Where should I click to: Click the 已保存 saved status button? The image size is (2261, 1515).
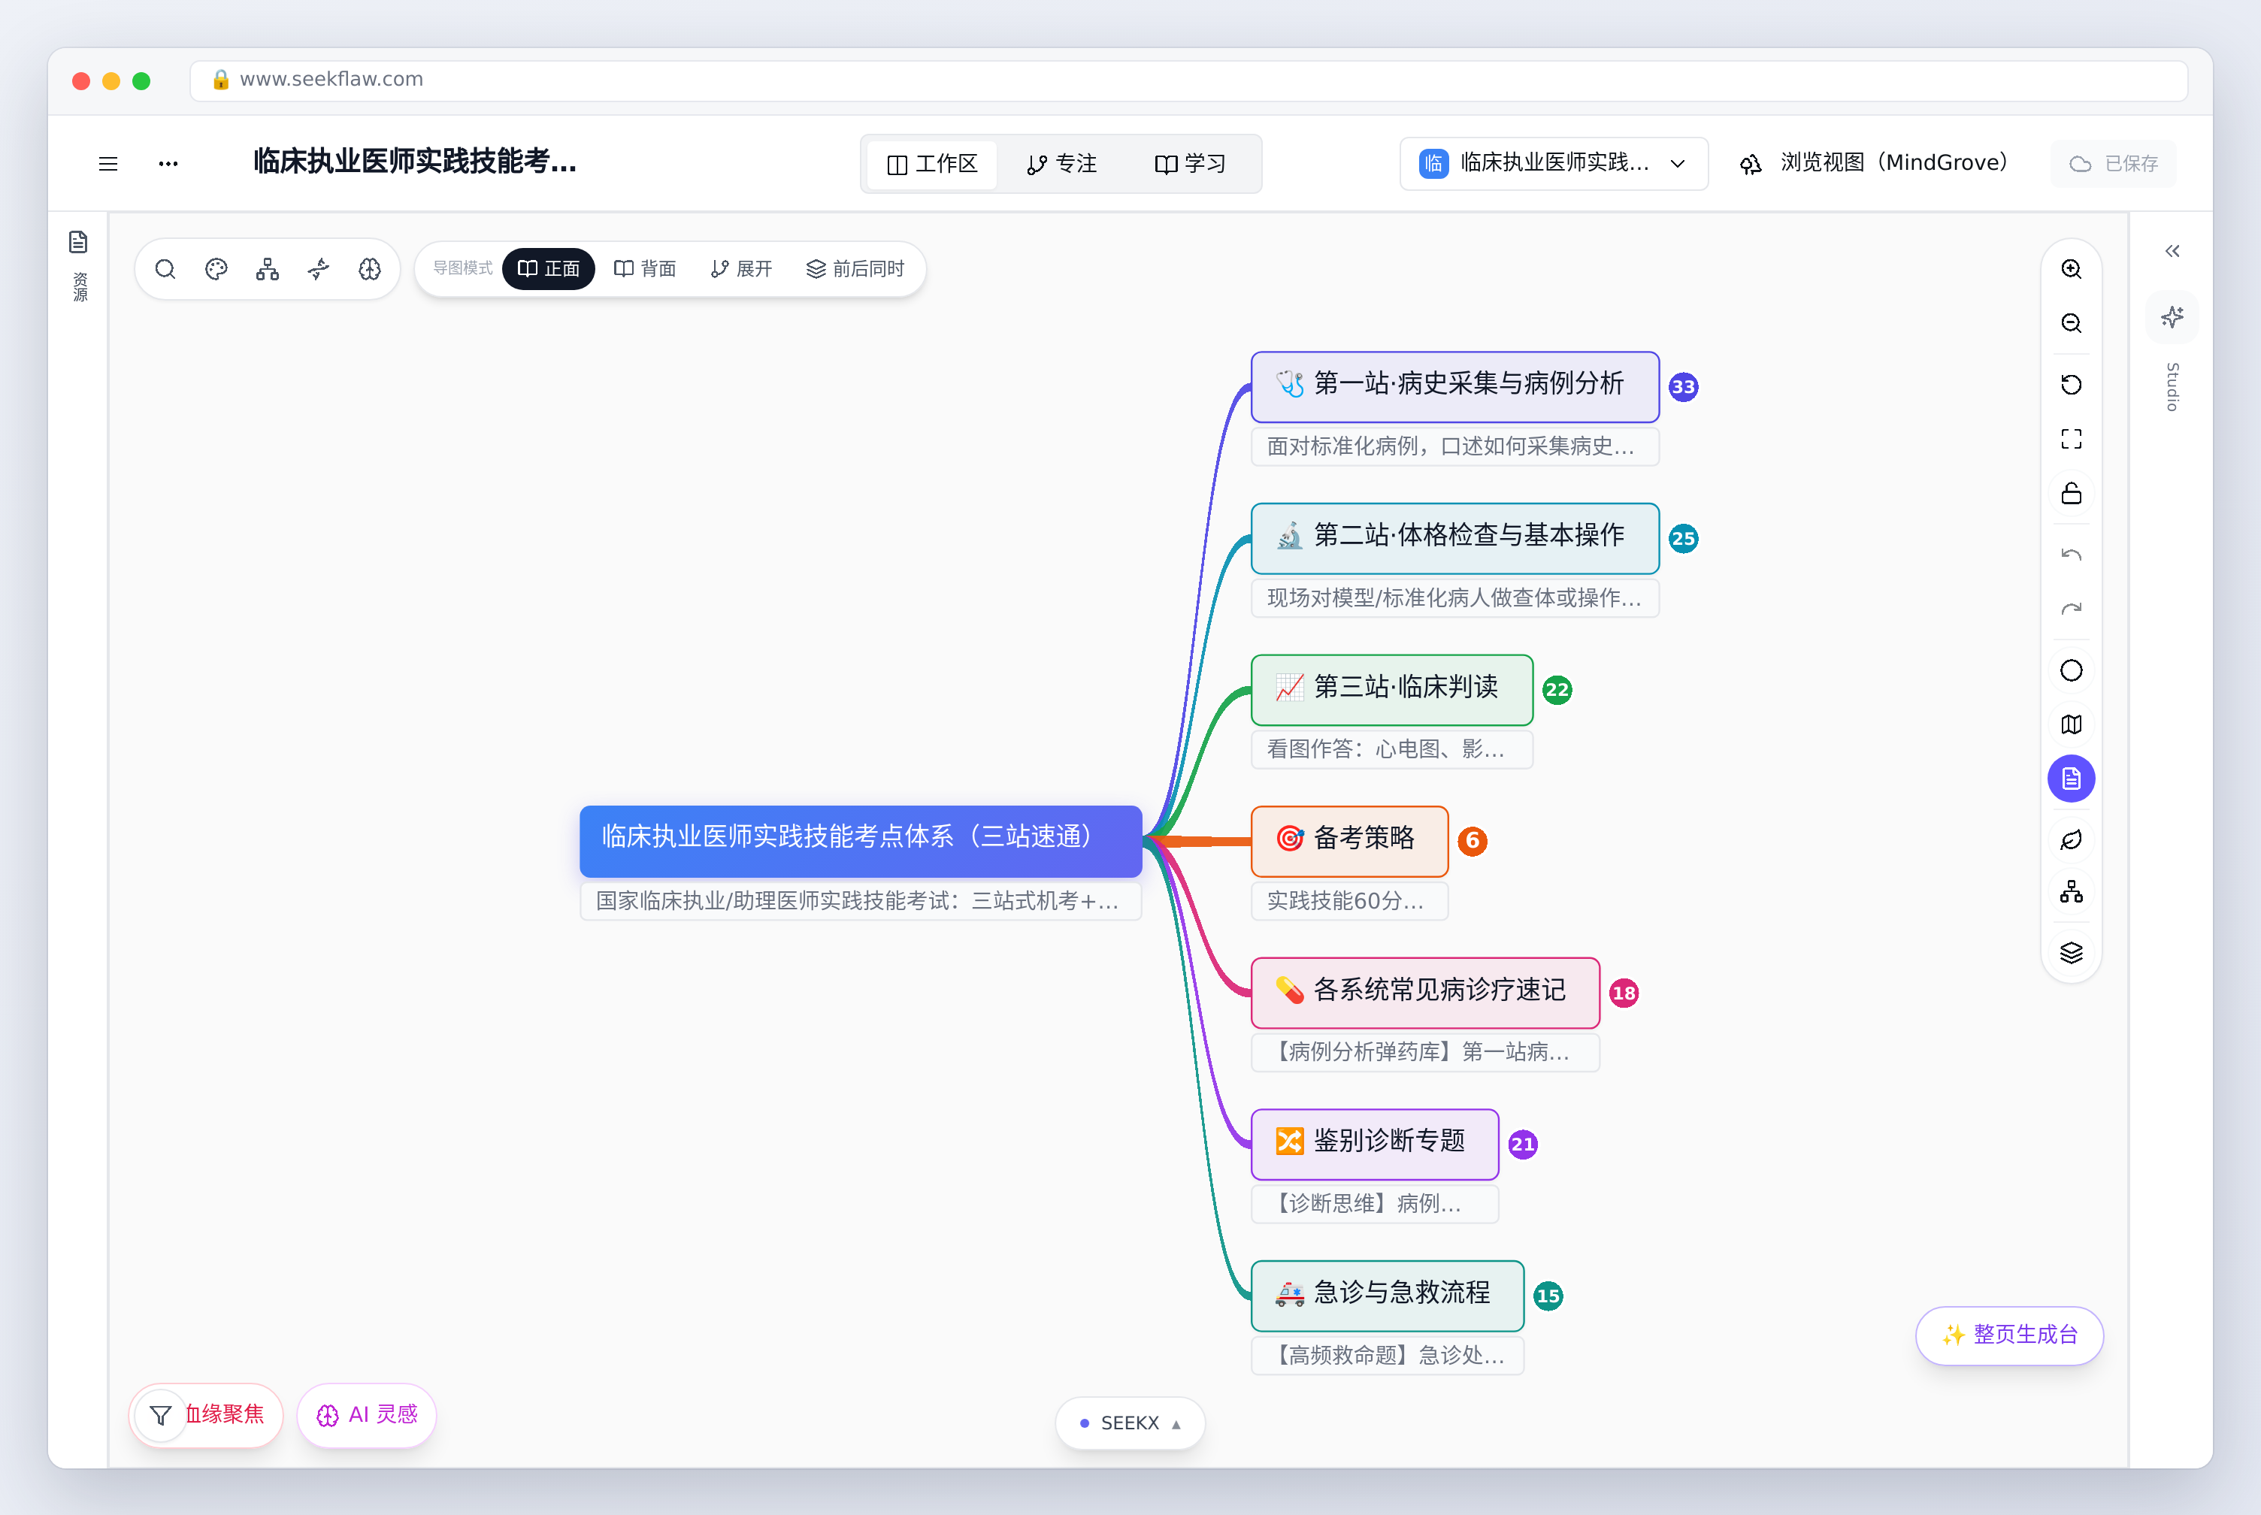click(2113, 163)
